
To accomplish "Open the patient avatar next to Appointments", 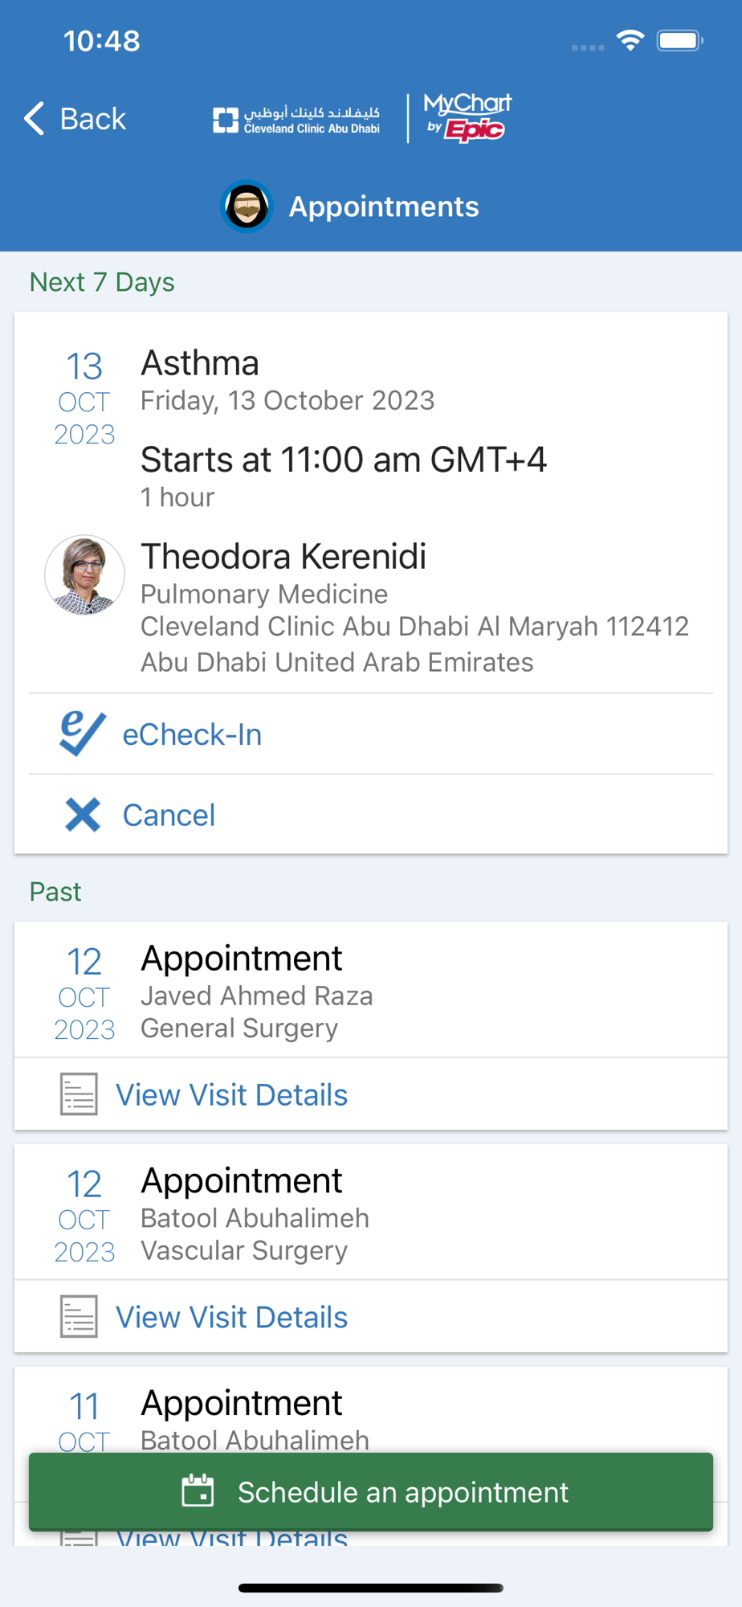I will [247, 206].
